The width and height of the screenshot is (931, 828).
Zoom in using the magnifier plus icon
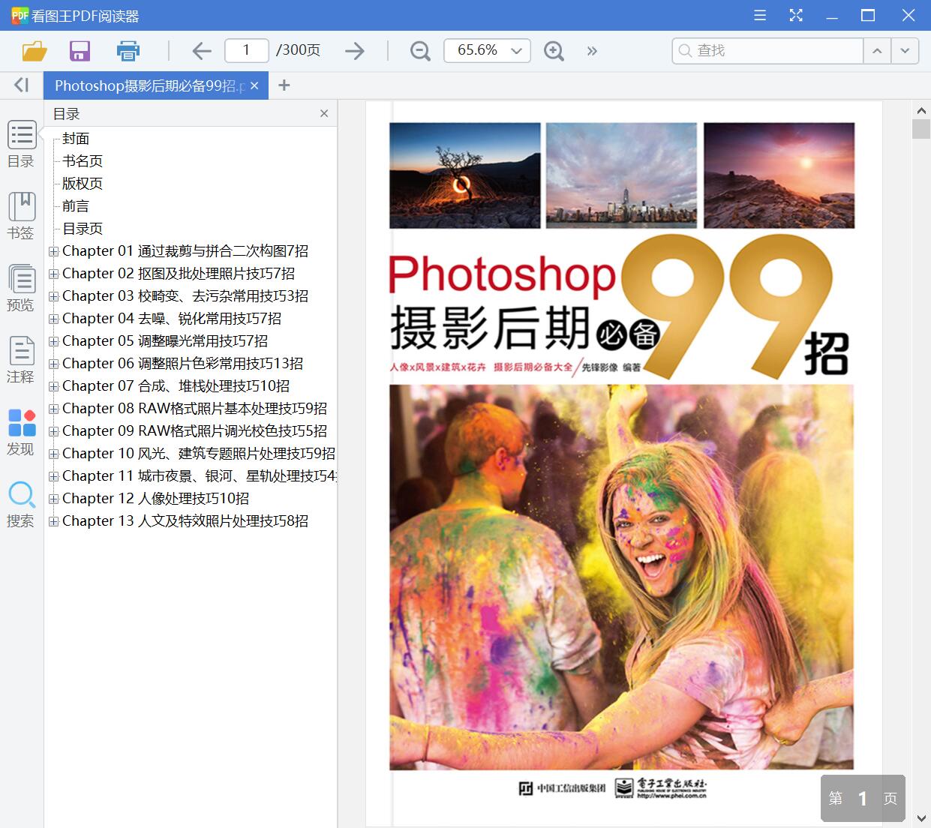554,50
